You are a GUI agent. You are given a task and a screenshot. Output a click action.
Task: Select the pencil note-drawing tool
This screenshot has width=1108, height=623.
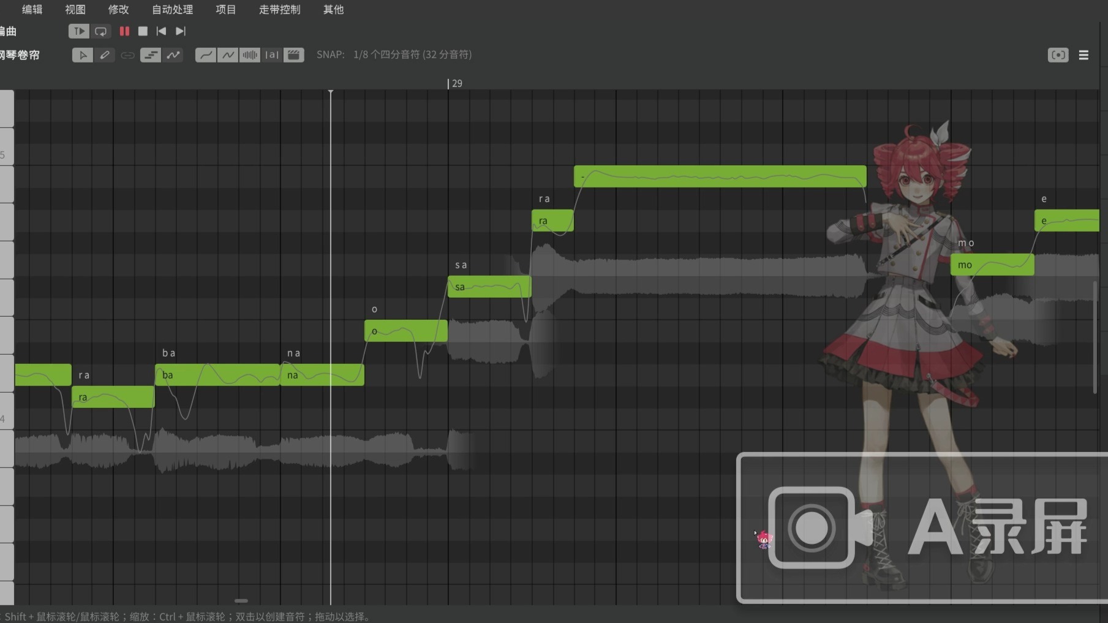(x=105, y=55)
